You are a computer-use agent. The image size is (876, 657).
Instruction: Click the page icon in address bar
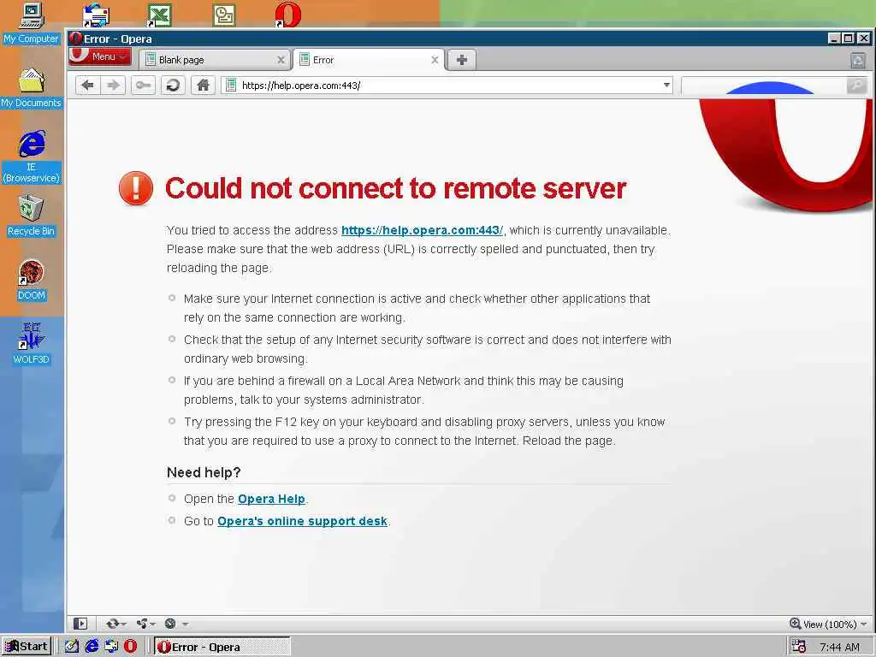(231, 86)
